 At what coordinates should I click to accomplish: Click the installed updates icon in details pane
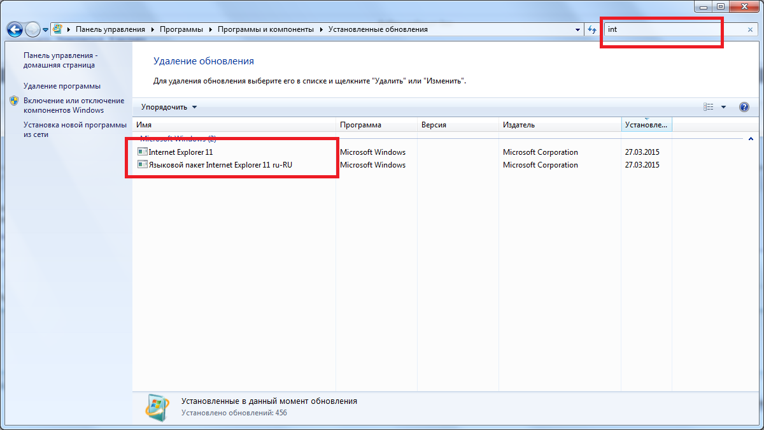coord(156,407)
